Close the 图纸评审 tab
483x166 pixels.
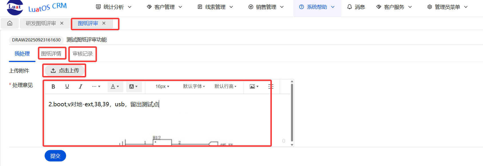104,23
